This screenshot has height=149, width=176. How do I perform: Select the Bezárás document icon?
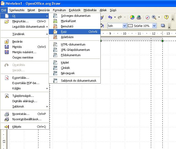pos(7,42)
